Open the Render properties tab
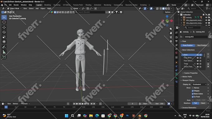 [176, 37]
